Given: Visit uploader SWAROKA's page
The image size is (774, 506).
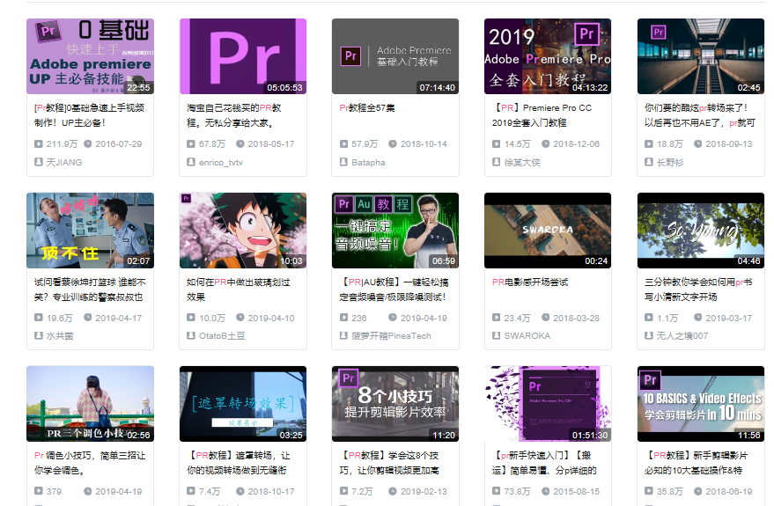Looking at the screenshot, I should coord(527,336).
